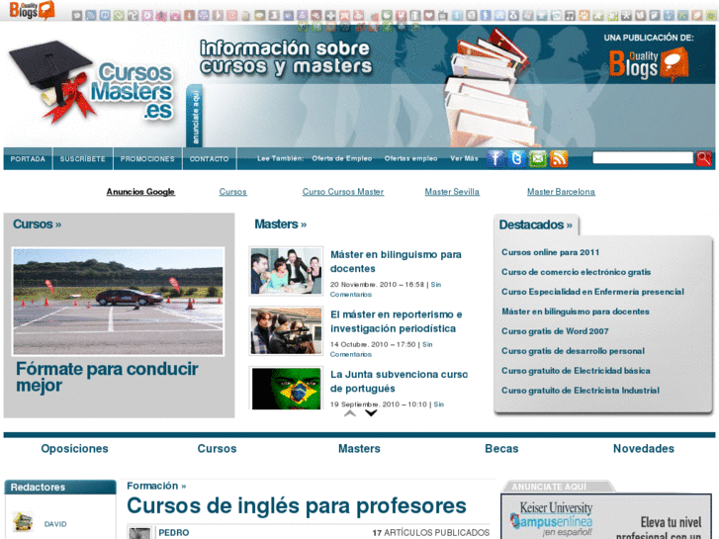Click the green email subscription icon

538,158
